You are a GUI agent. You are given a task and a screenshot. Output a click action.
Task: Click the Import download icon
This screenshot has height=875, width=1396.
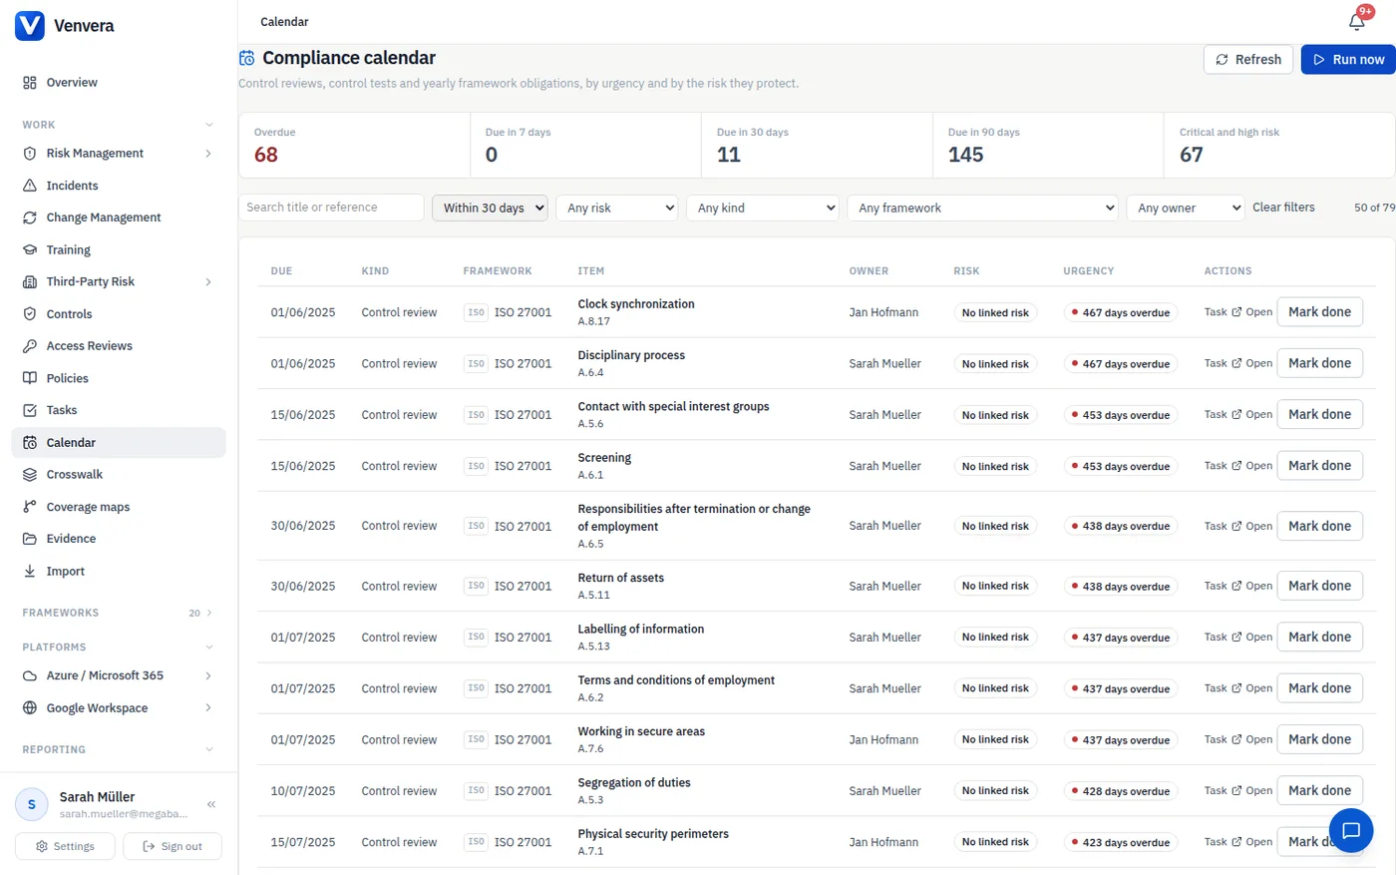click(30, 572)
